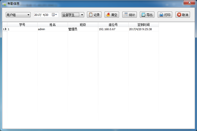Open the calendar date picker icon
This screenshot has height=131, width=197.
[x=54, y=15]
